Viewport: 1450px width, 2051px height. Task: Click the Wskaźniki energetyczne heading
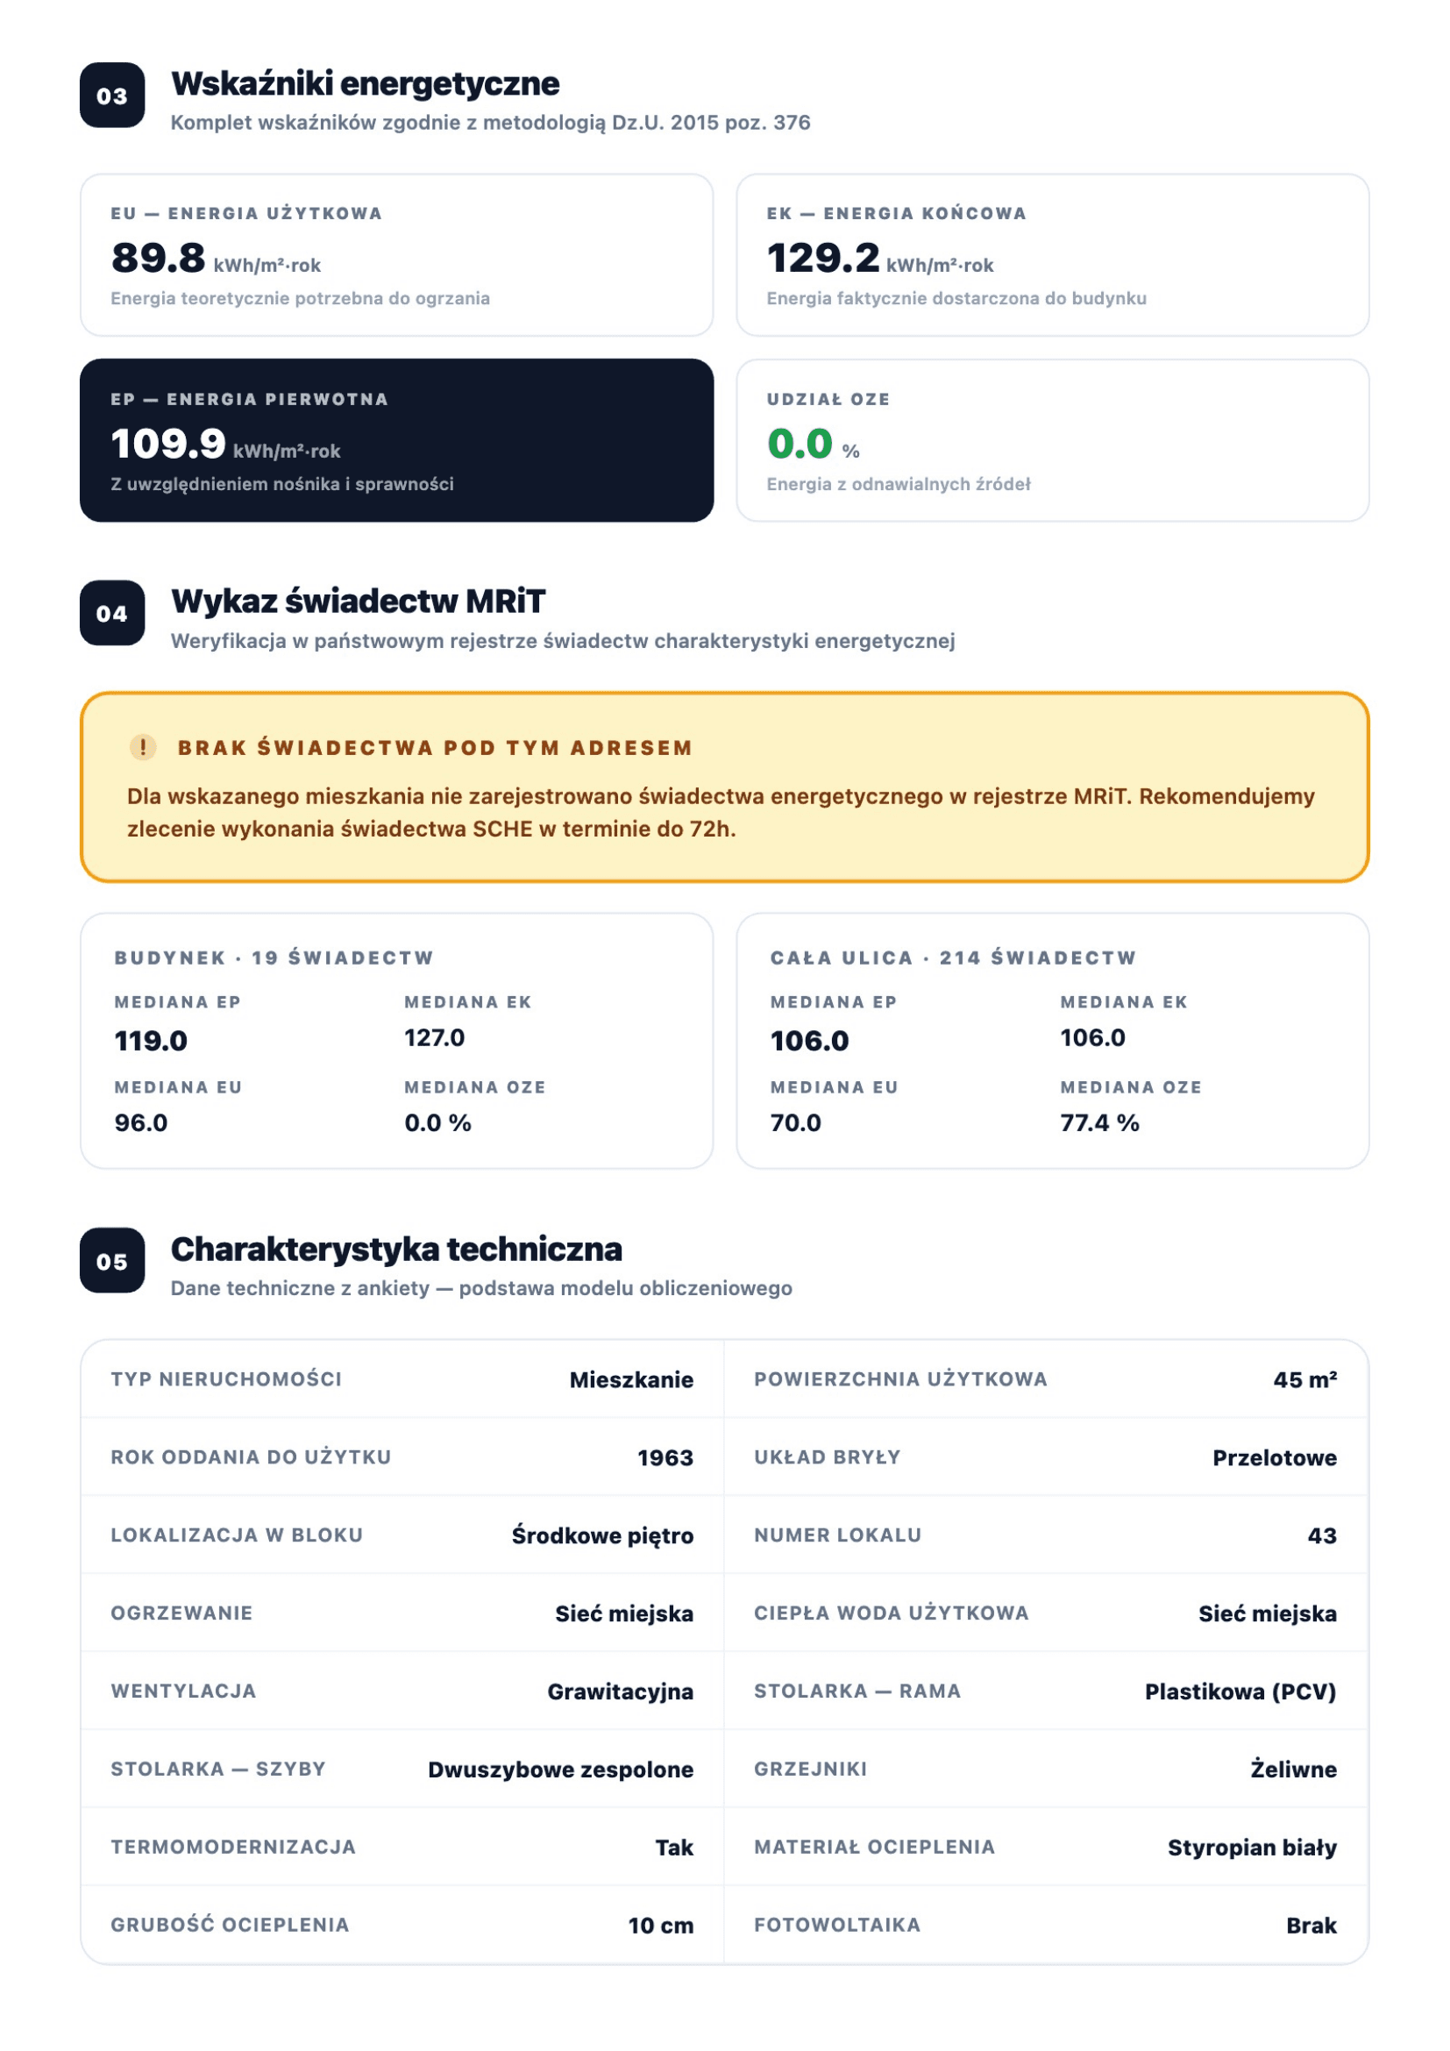point(366,83)
